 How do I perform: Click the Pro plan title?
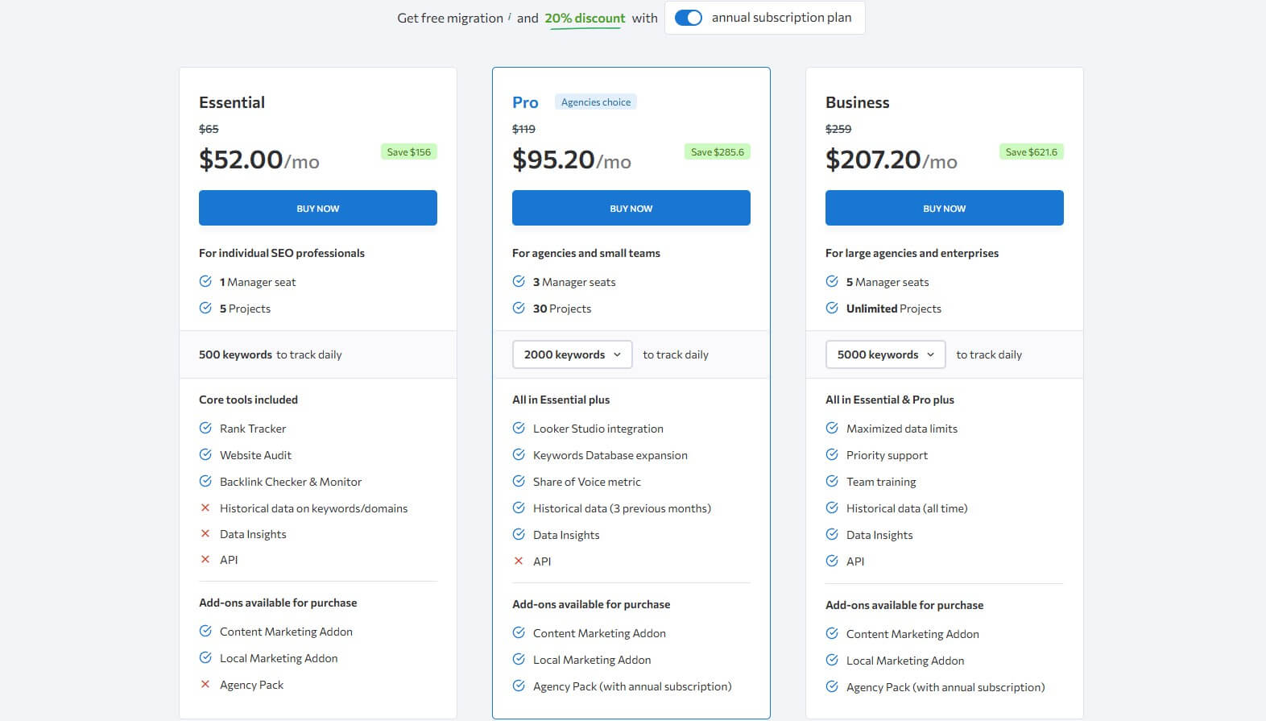click(525, 102)
